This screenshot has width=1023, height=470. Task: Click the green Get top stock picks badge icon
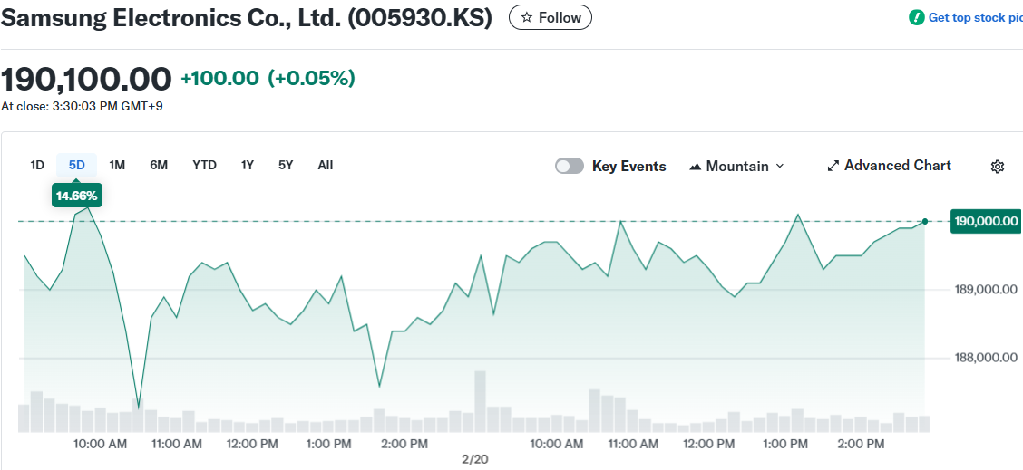tap(917, 17)
